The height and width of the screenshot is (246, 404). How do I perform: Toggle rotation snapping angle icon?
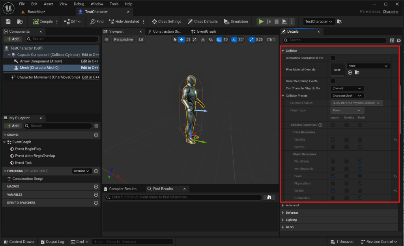[x=234, y=40]
